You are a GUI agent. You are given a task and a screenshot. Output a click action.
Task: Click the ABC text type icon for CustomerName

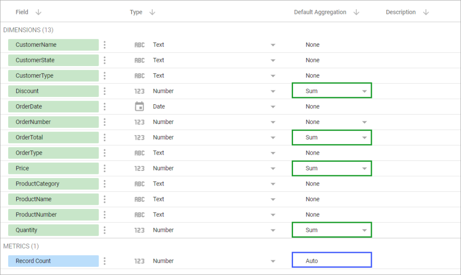pyautogui.click(x=140, y=44)
